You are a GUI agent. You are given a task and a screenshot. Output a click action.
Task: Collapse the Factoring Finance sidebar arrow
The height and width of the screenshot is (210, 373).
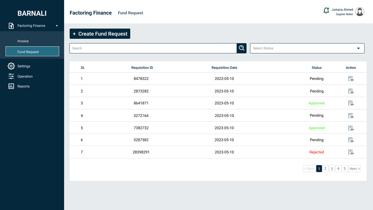[57, 26]
